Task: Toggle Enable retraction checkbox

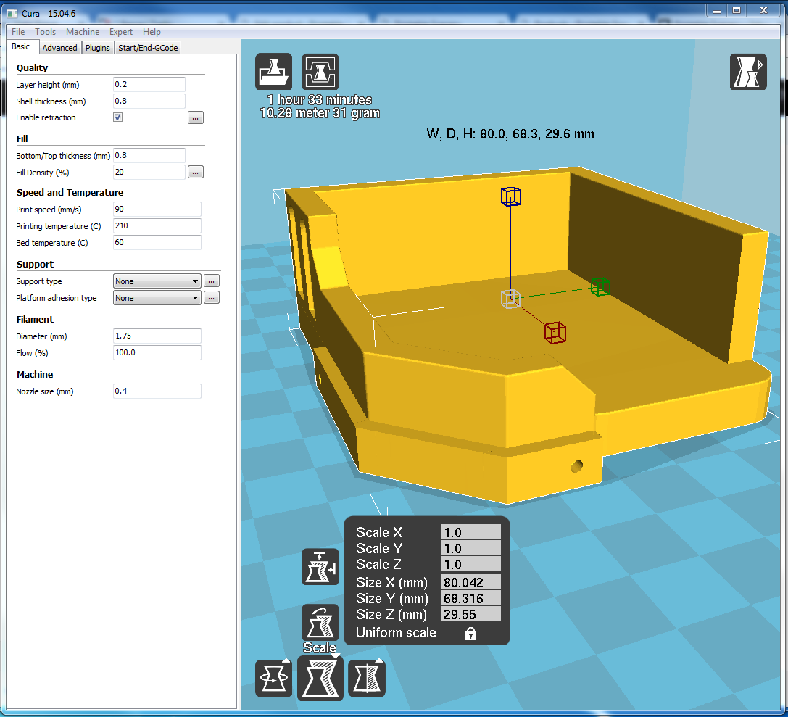Action: pyautogui.click(x=118, y=117)
